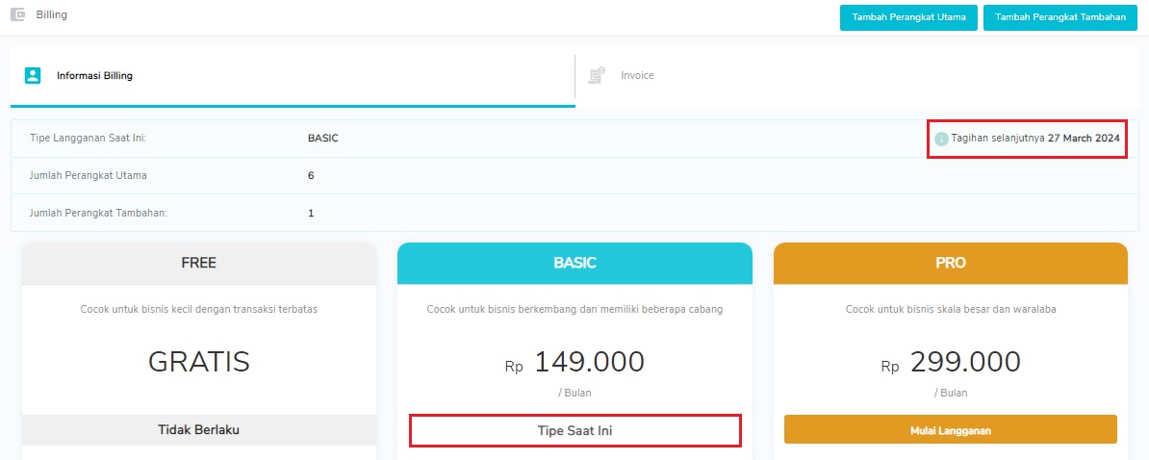Click Tambah Perangkat Tambahan button
This screenshot has width=1149, height=460.
click(x=1060, y=17)
